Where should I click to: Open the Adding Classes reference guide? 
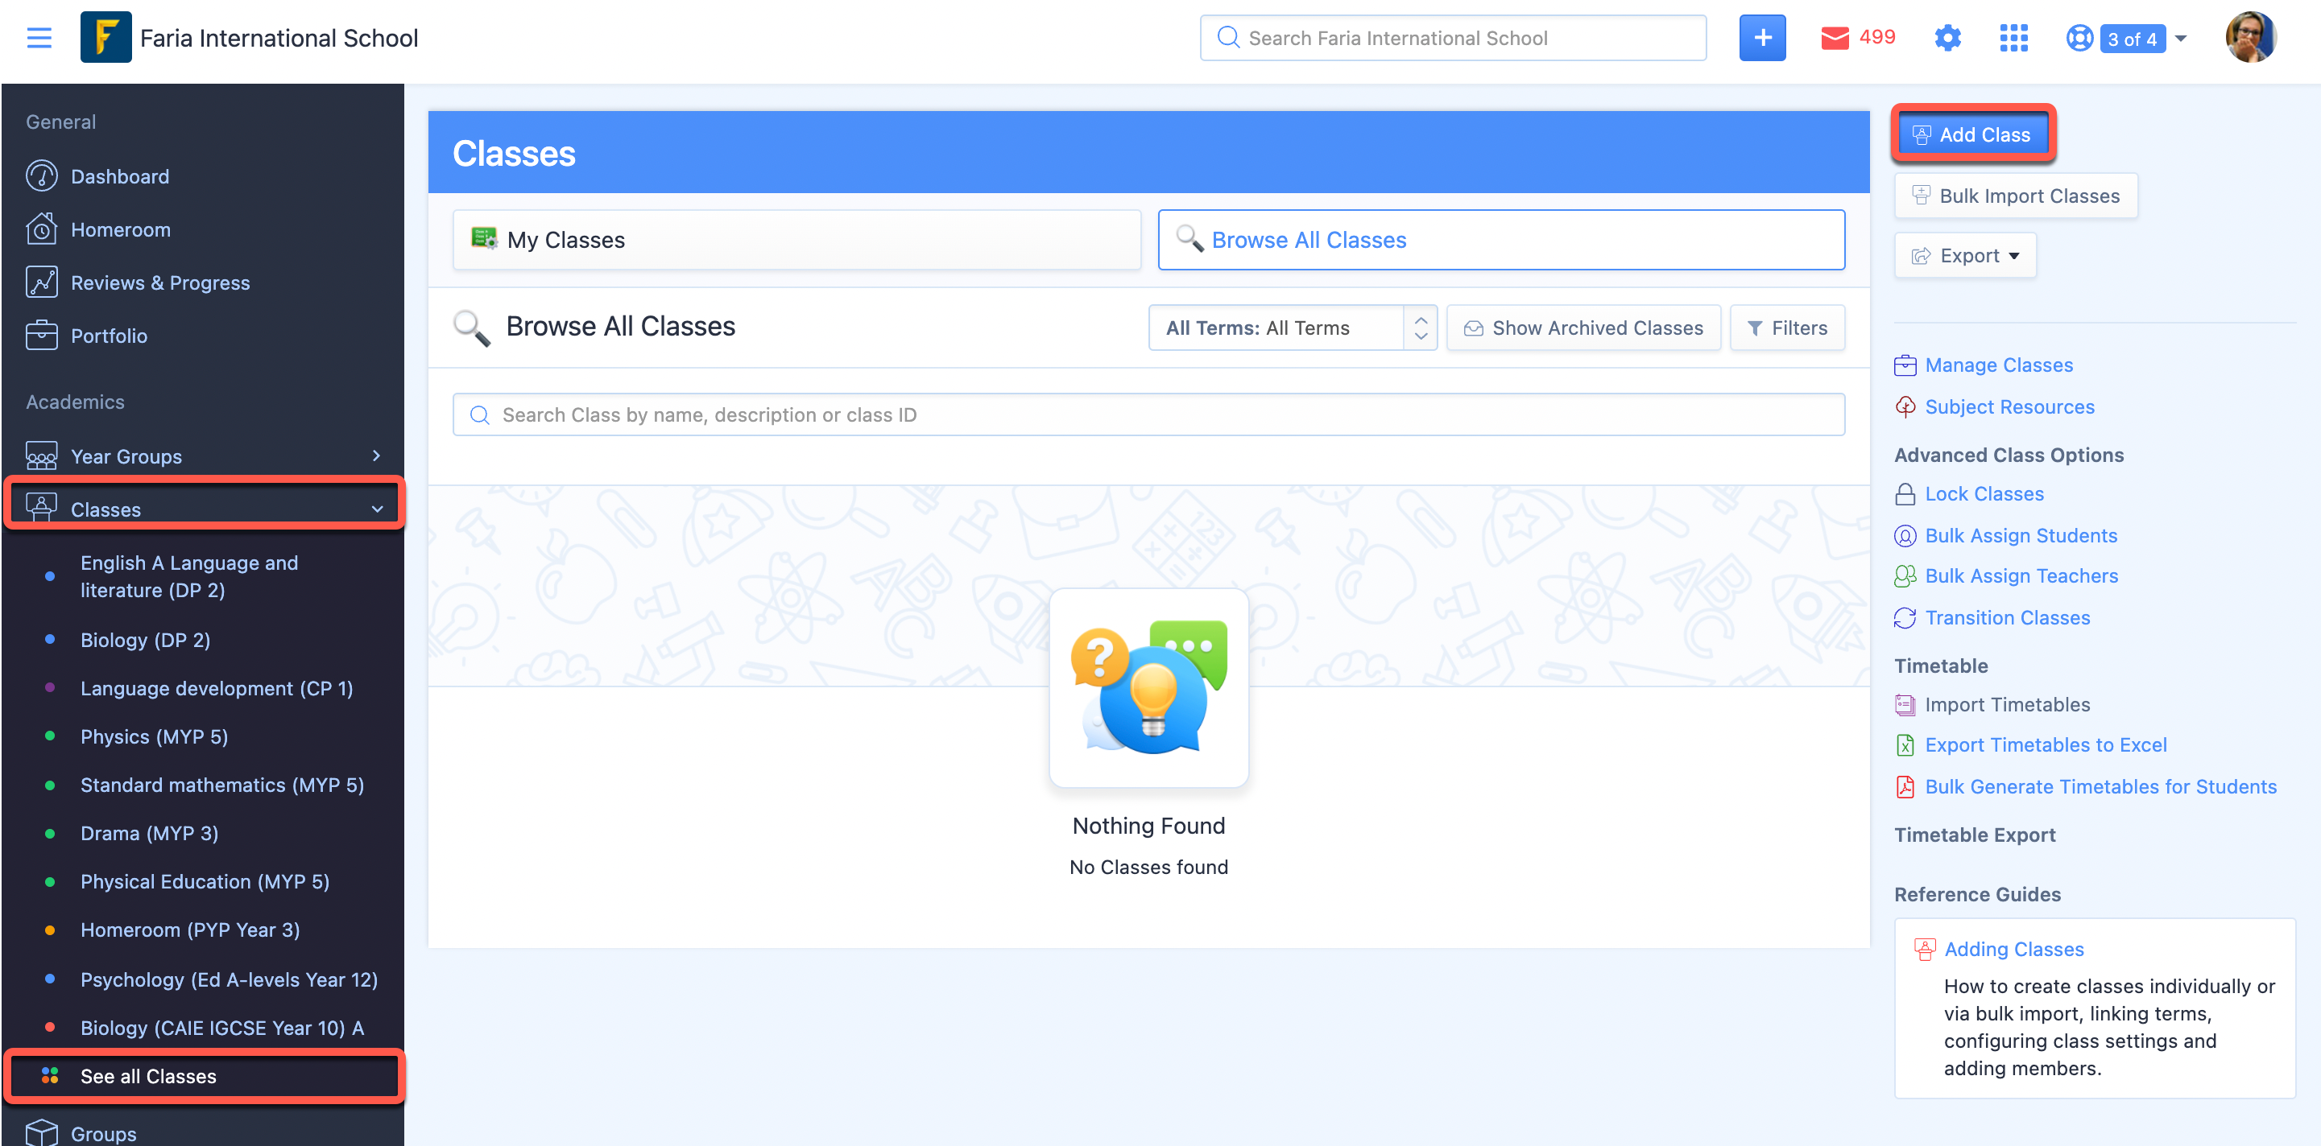2013,949
